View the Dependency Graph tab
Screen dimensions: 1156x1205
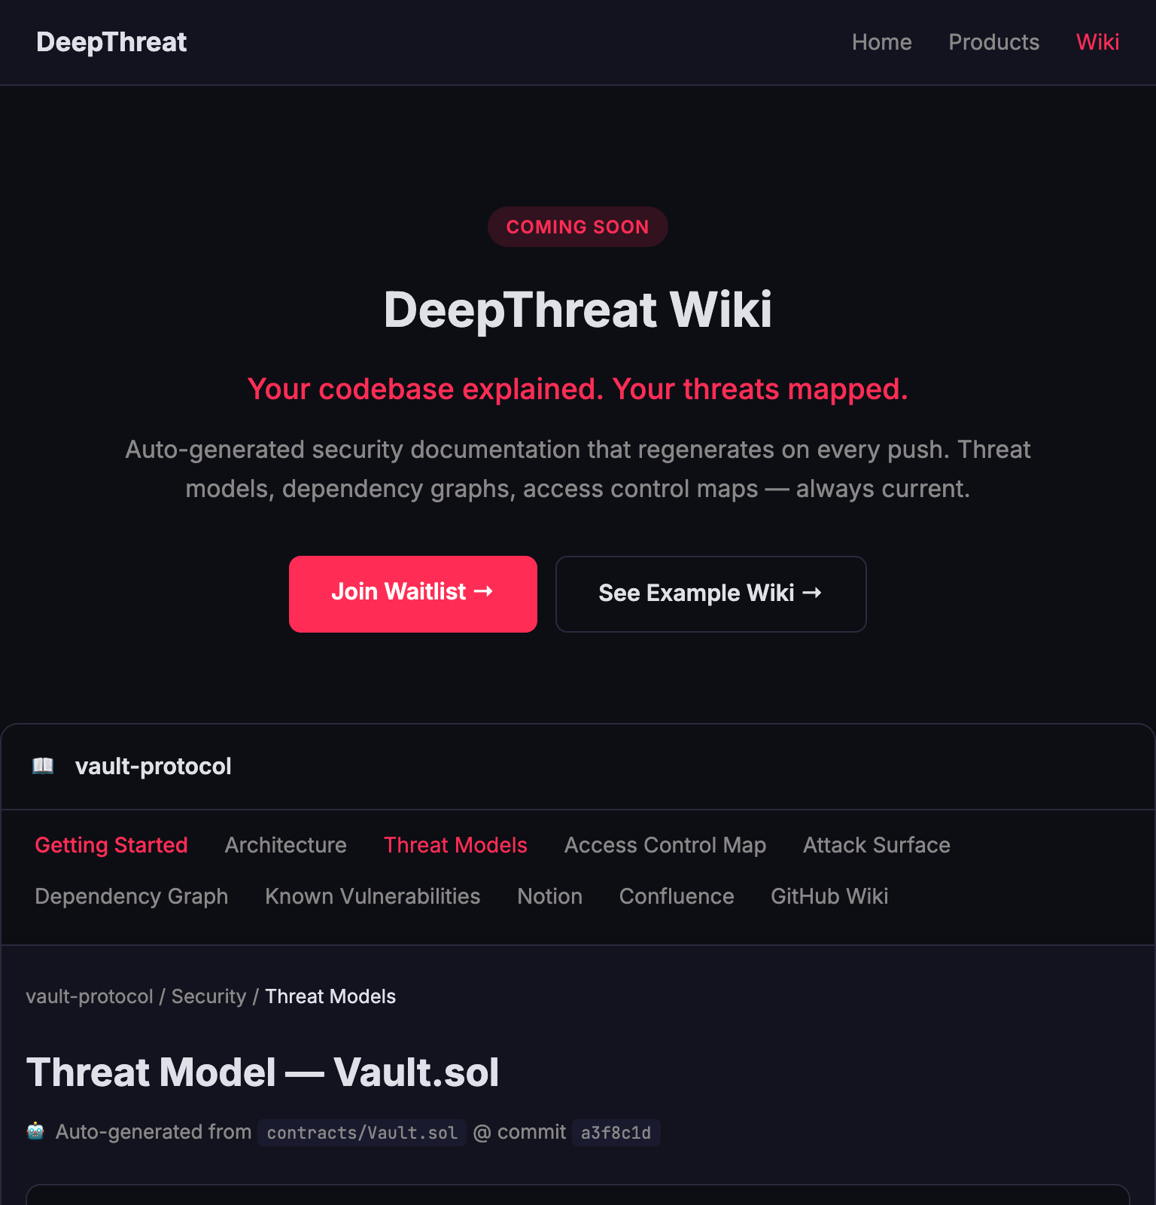132,896
